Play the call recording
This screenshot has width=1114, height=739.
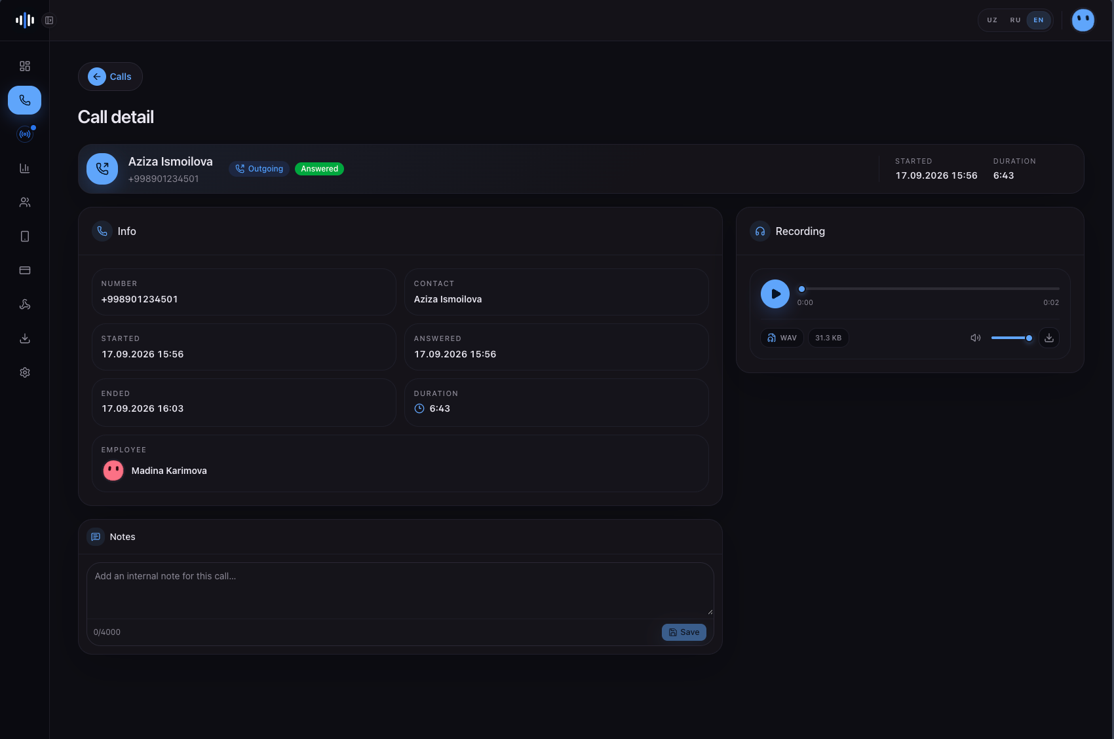click(775, 294)
